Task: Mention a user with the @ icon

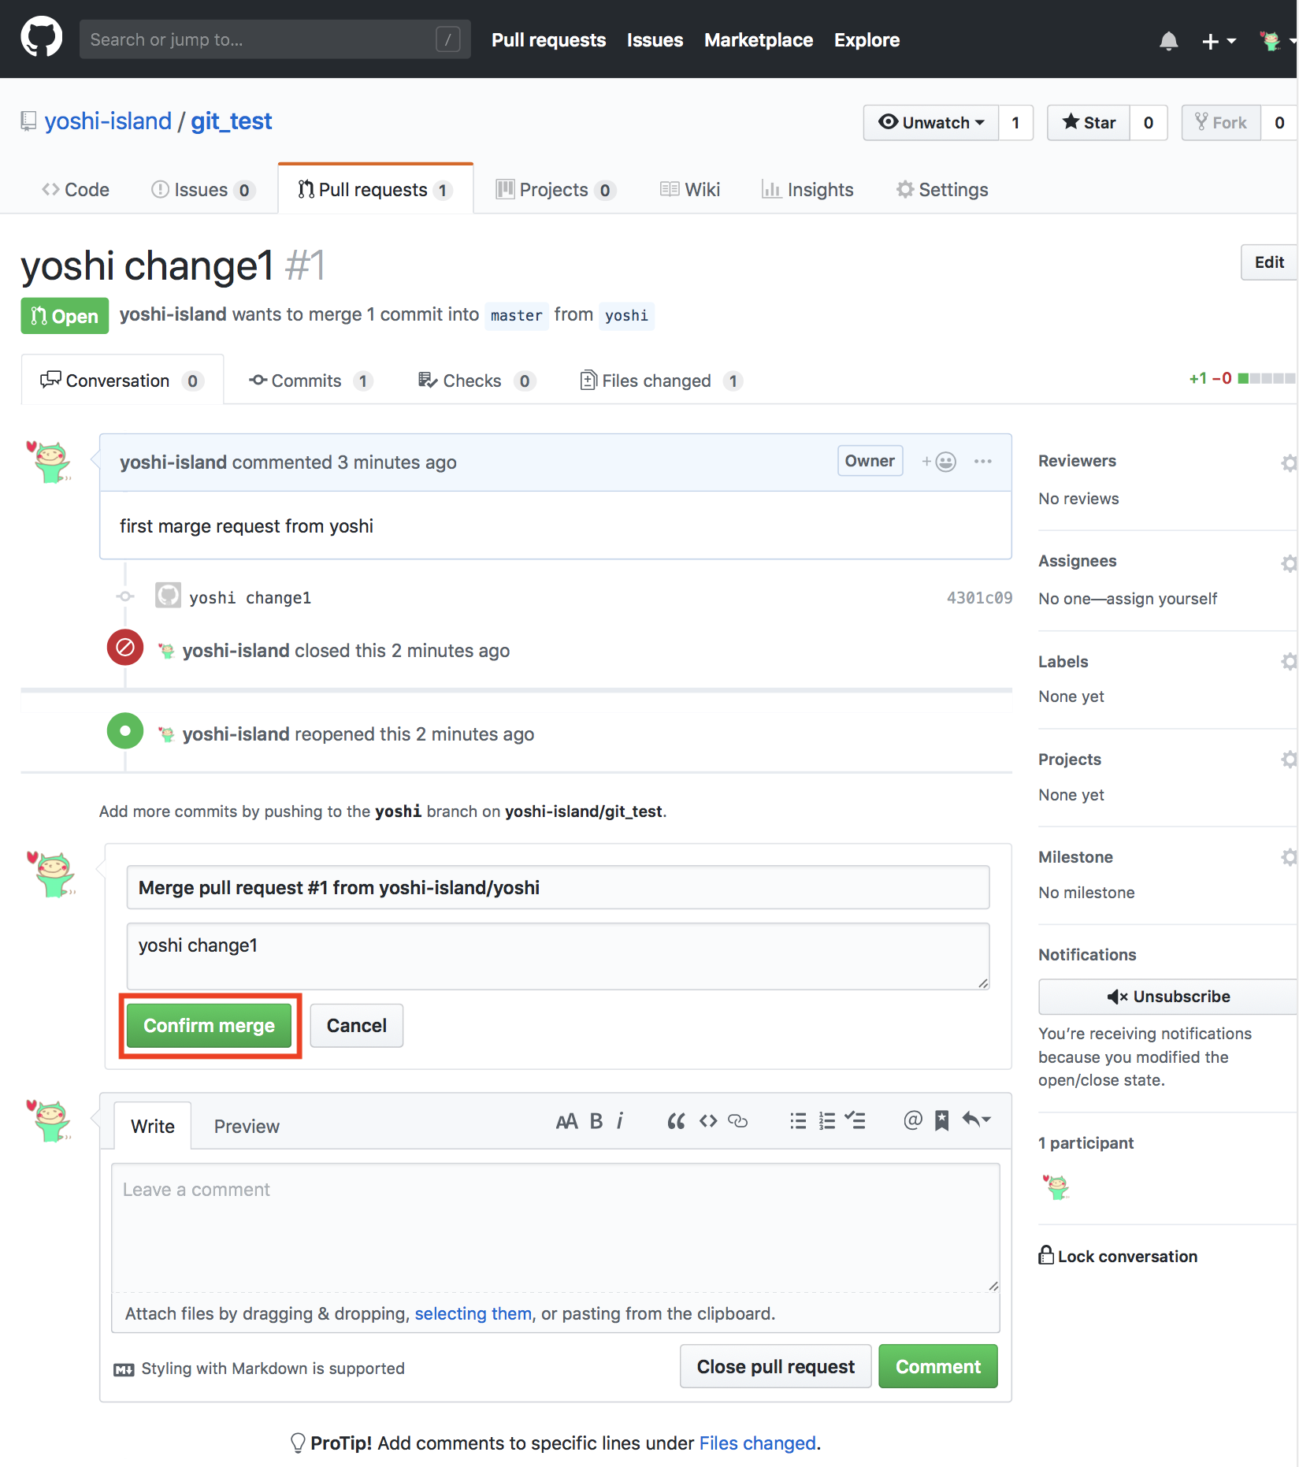Action: (912, 1120)
